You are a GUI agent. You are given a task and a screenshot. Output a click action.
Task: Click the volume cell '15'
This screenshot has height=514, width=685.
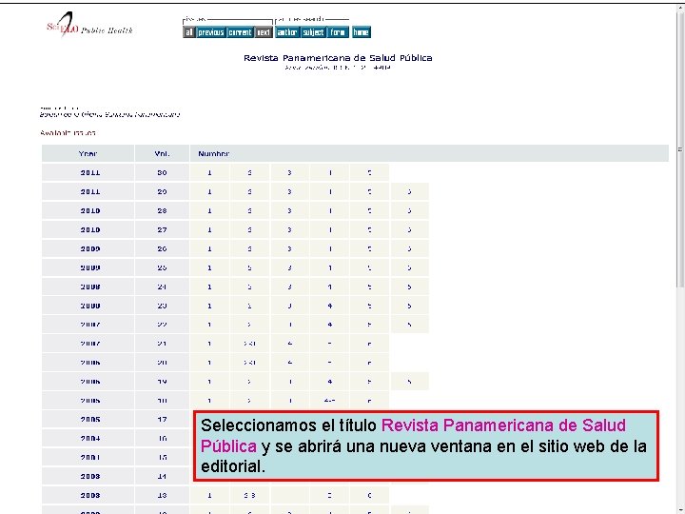162,458
